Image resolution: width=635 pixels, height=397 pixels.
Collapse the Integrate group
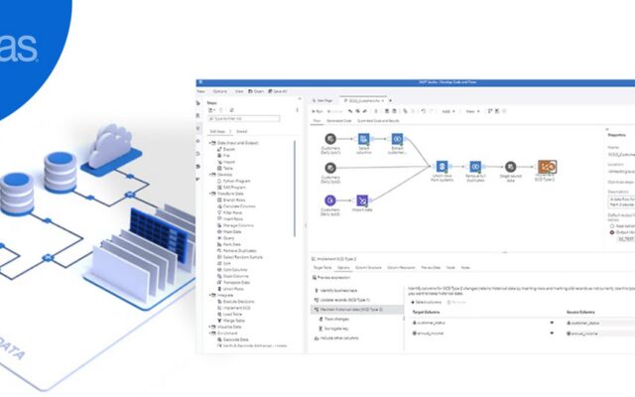click(x=210, y=296)
